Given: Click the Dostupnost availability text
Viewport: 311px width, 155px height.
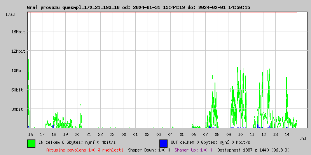Looking at the screenshot, I should (x=253, y=150).
